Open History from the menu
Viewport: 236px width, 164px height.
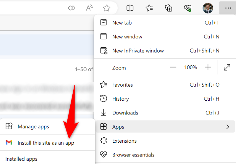pos(165,99)
